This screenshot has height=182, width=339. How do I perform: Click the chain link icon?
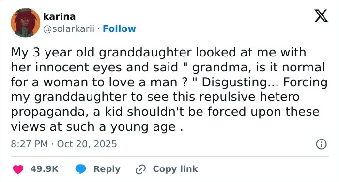(x=140, y=169)
